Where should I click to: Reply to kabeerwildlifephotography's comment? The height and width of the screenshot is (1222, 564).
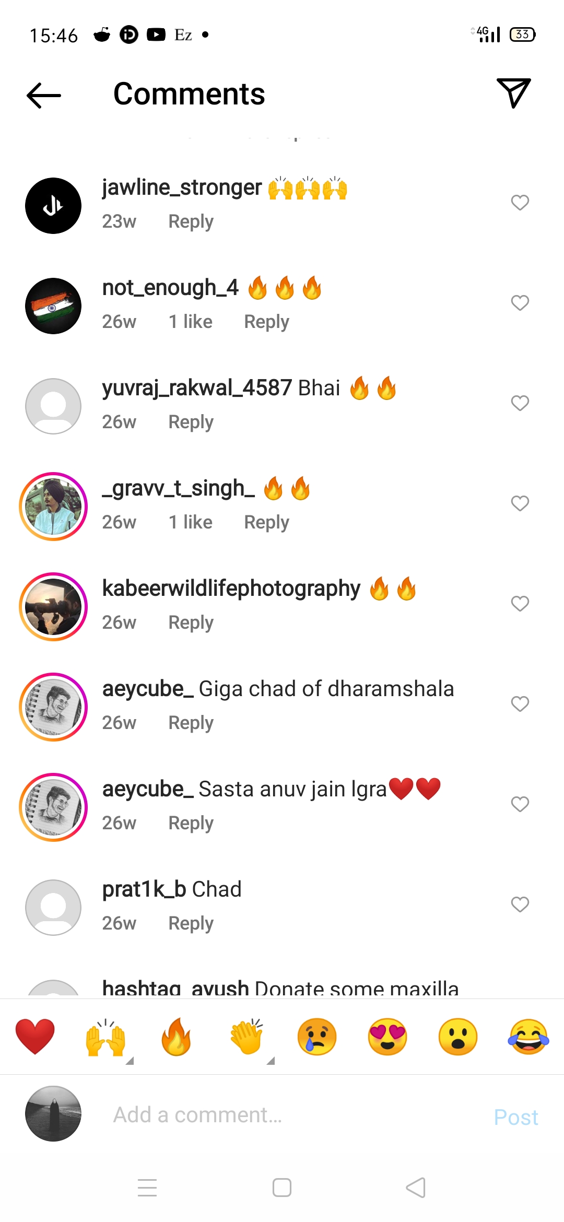pyautogui.click(x=191, y=622)
